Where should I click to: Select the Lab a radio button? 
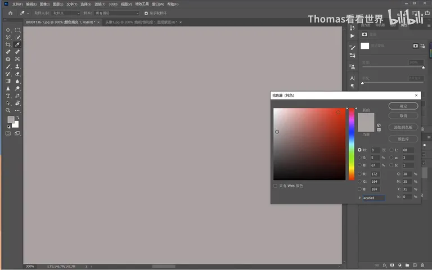[x=391, y=157]
